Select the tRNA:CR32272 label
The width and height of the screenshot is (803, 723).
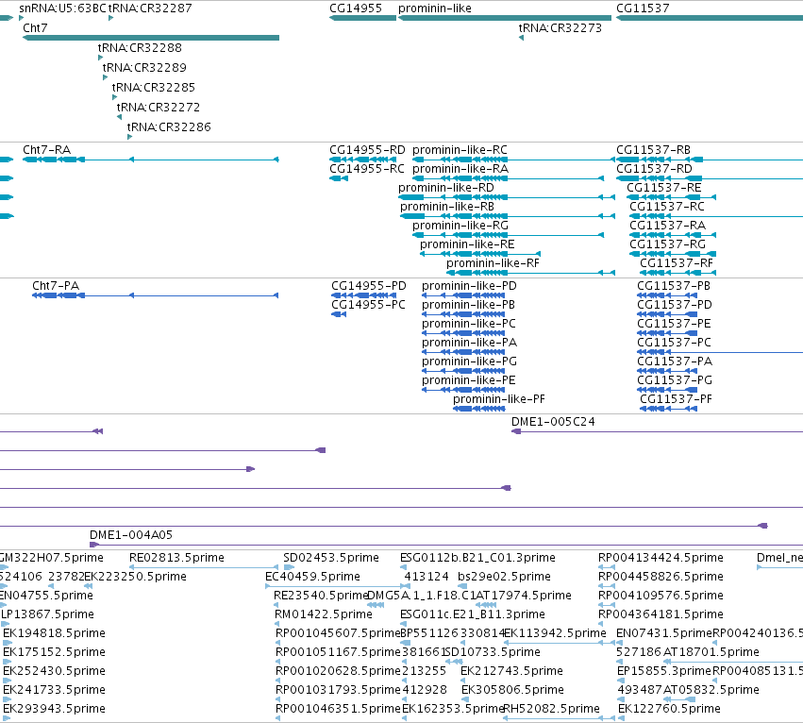(x=159, y=108)
